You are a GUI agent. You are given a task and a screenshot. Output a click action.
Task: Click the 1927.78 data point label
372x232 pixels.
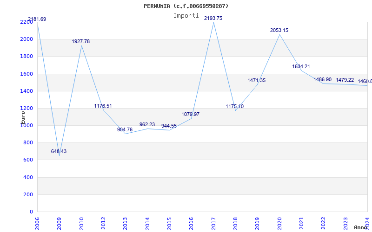[81, 41]
